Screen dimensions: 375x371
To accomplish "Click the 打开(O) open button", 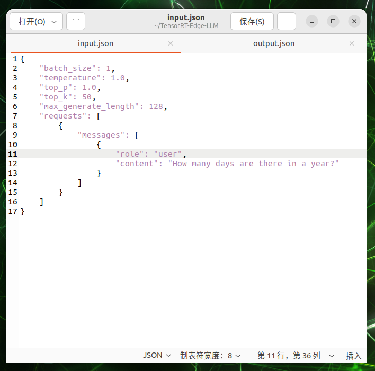I will pos(37,21).
